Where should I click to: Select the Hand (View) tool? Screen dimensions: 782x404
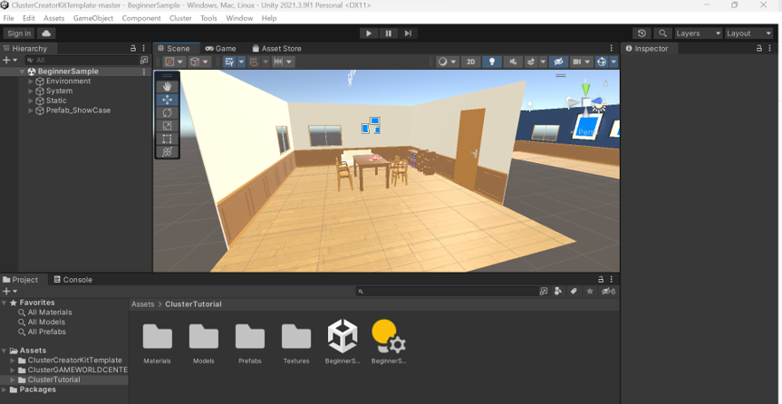(168, 87)
